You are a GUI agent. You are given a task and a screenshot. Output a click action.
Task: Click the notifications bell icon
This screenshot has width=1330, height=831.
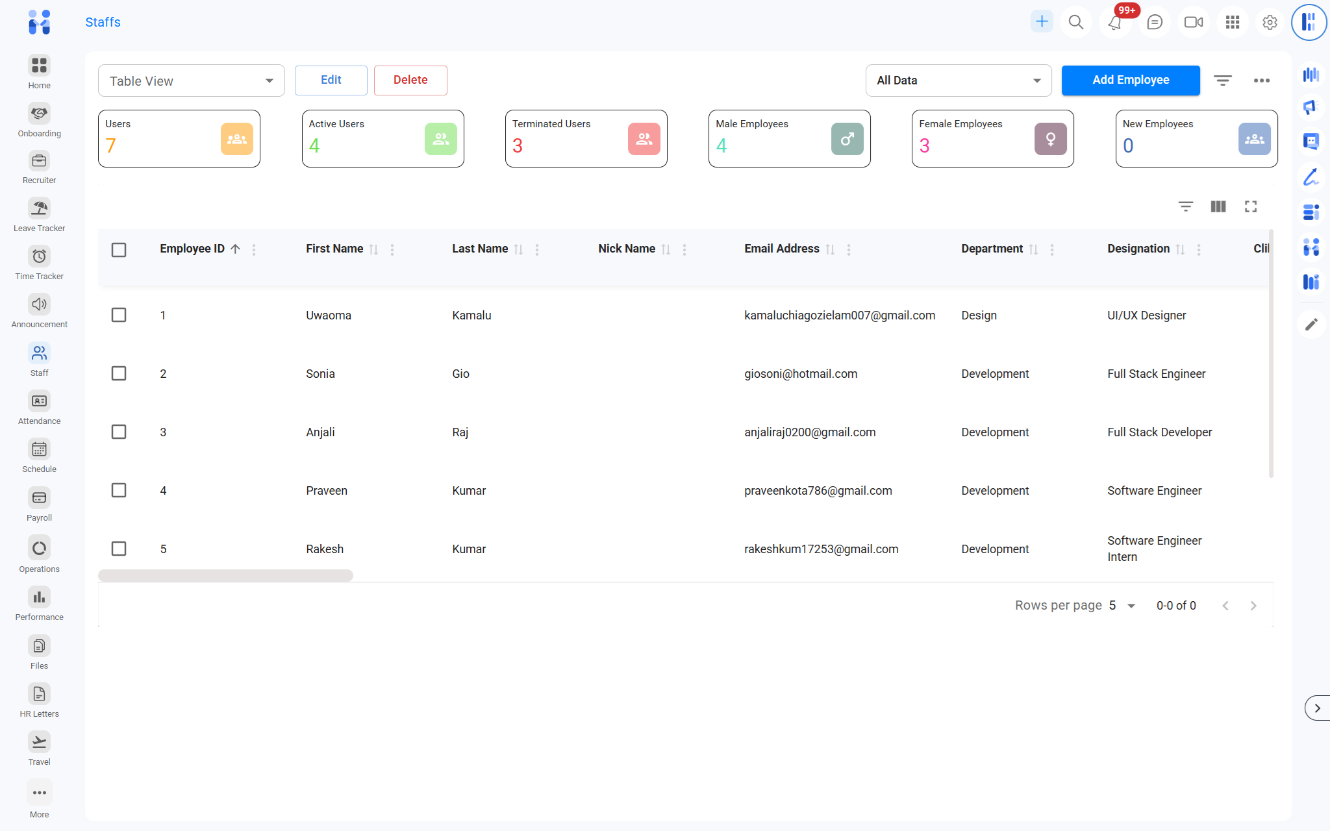tap(1114, 23)
